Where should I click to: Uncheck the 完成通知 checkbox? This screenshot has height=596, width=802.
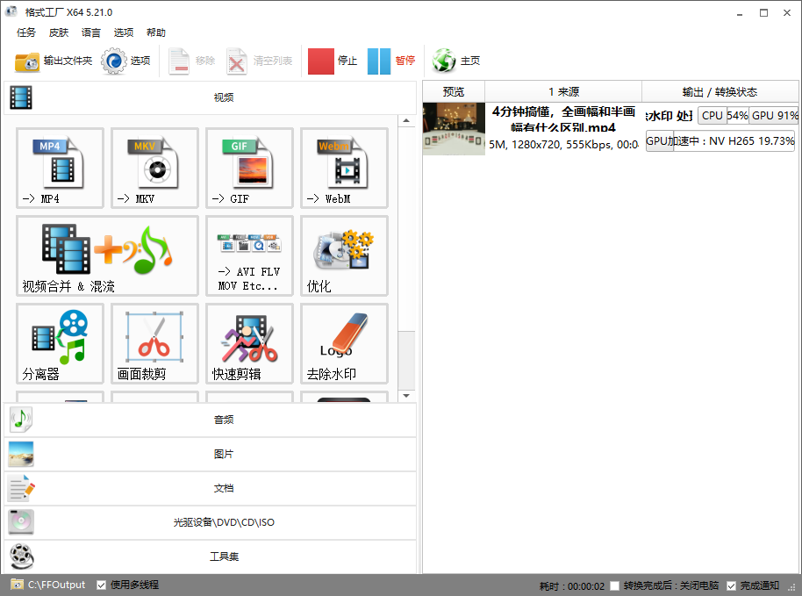click(x=732, y=585)
